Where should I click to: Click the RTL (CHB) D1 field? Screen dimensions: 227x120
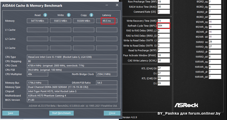click(164, 83)
